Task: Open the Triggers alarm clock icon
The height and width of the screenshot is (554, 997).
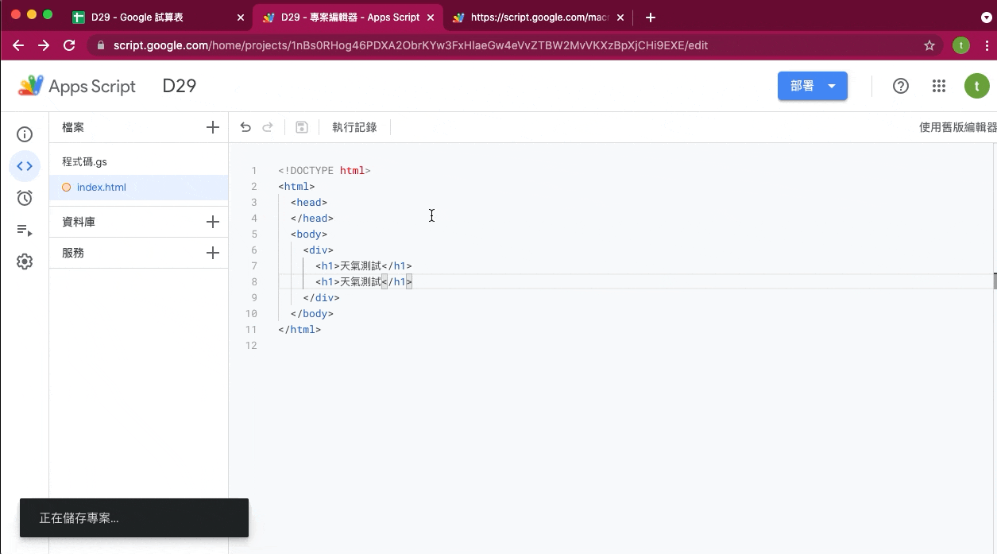Action: pos(25,198)
